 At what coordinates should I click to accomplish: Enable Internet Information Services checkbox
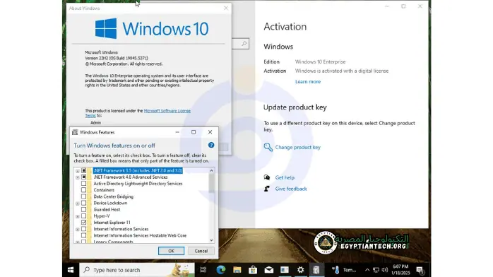[83, 229]
